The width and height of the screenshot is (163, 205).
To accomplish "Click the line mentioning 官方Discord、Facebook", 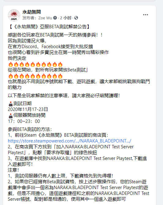I will tap(50, 47).
